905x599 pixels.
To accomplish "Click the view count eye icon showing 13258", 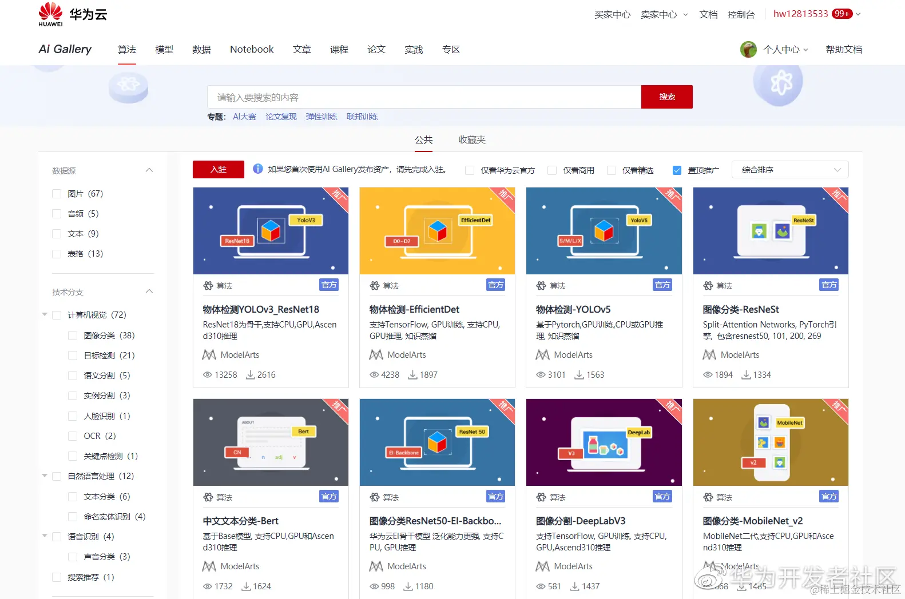I will (208, 375).
